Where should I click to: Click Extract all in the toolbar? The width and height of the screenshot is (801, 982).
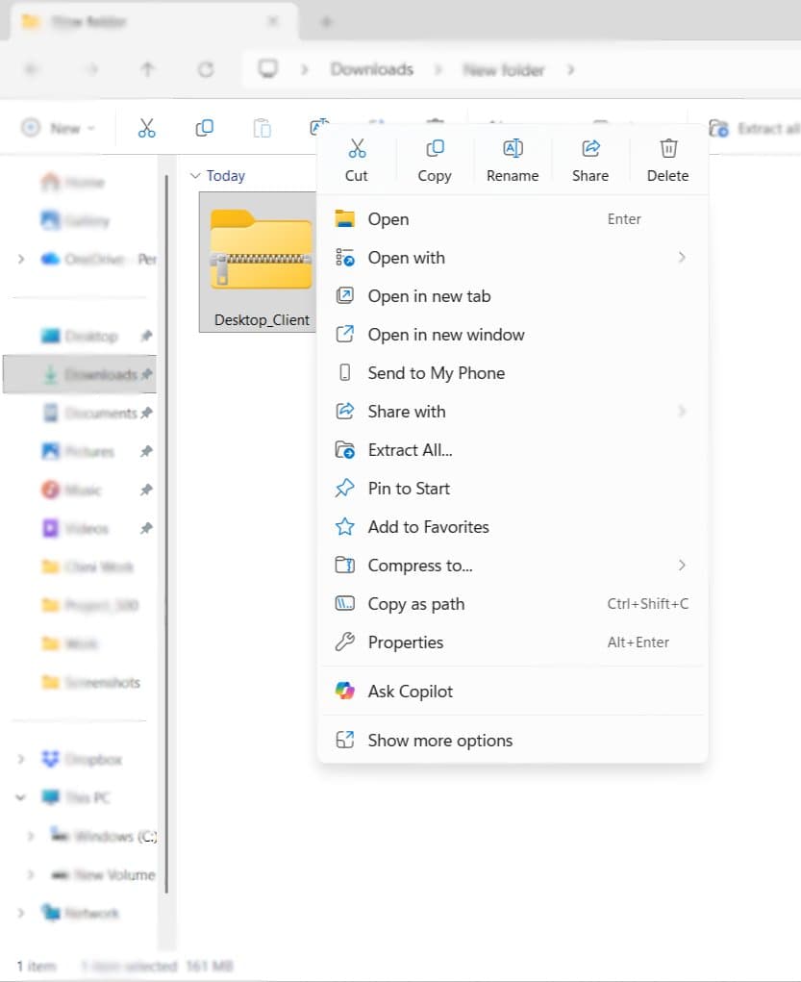click(x=754, y=128)
